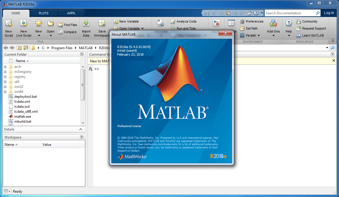Select lcdata.xml file

[22, 102]
